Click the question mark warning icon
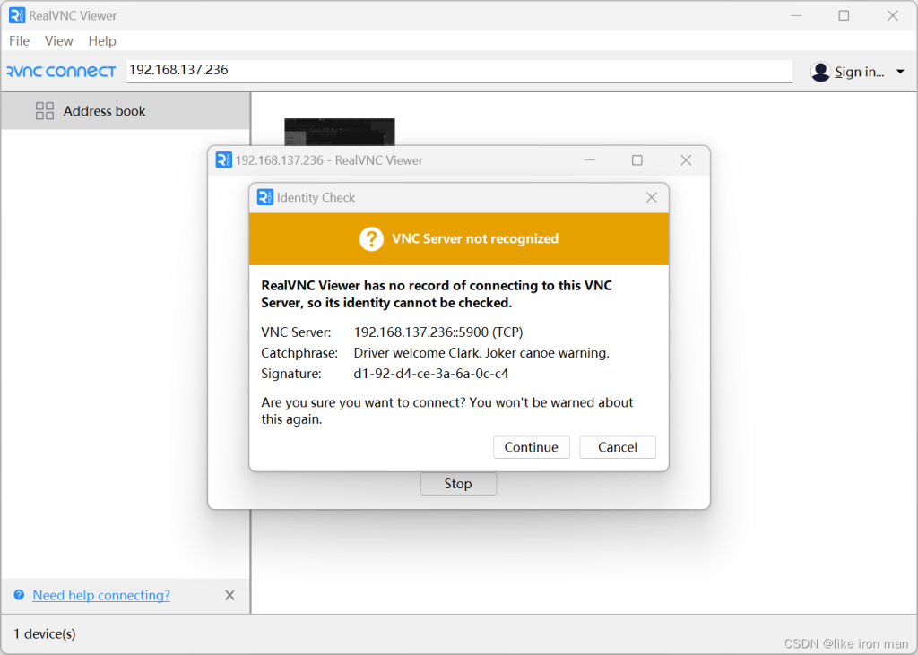Screen dimensions: 918x655 [x=371, y=239]
